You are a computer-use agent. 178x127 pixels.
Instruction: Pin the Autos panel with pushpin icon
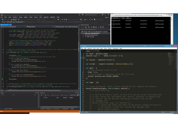(37, 93)
